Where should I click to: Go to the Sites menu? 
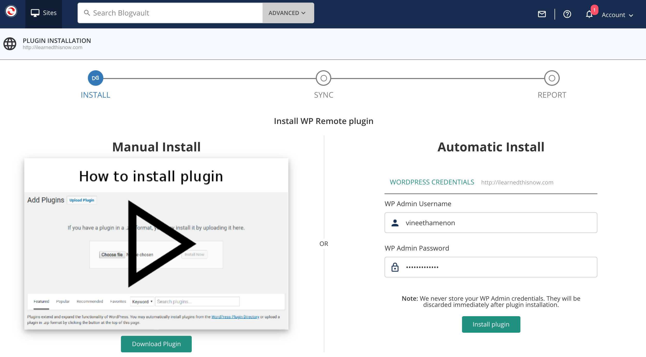tap(44, 13)
